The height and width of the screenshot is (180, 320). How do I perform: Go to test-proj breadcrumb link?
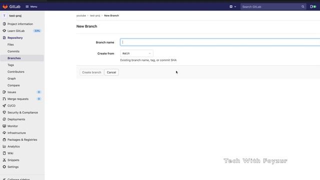point(95,15)
